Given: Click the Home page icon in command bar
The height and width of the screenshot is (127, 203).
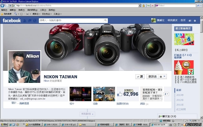Looking at the screenshot, I should (x=16, y=14).
